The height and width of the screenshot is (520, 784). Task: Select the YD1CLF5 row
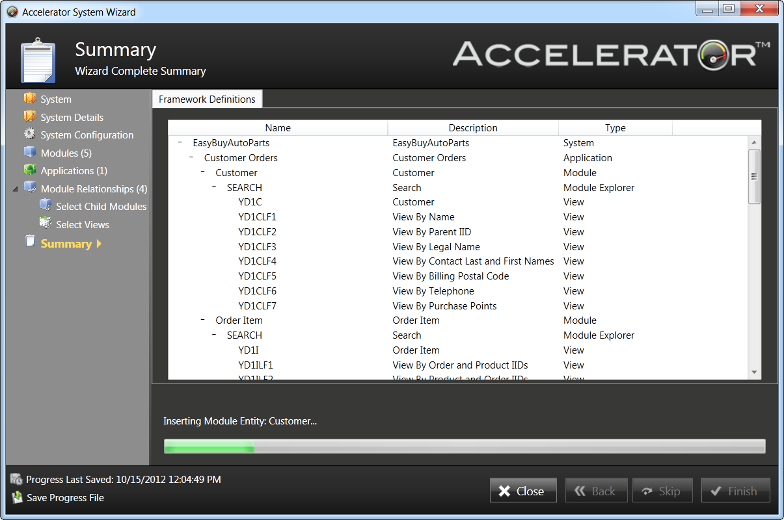click(459, 276)
